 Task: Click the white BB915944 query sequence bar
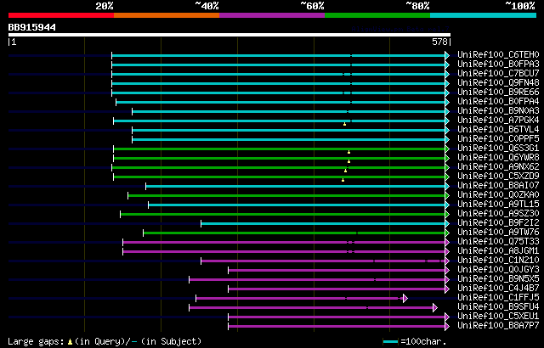point(229,35)
